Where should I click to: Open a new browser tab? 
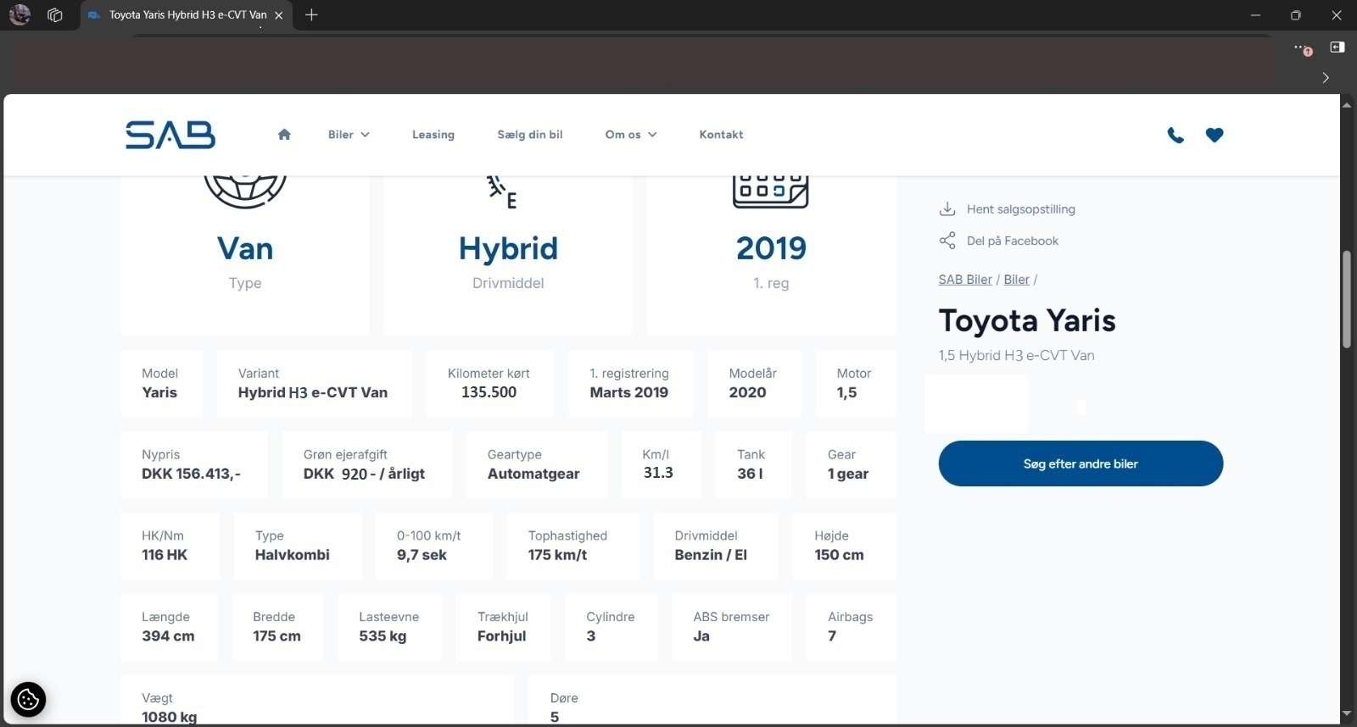[x=311, y=15]
